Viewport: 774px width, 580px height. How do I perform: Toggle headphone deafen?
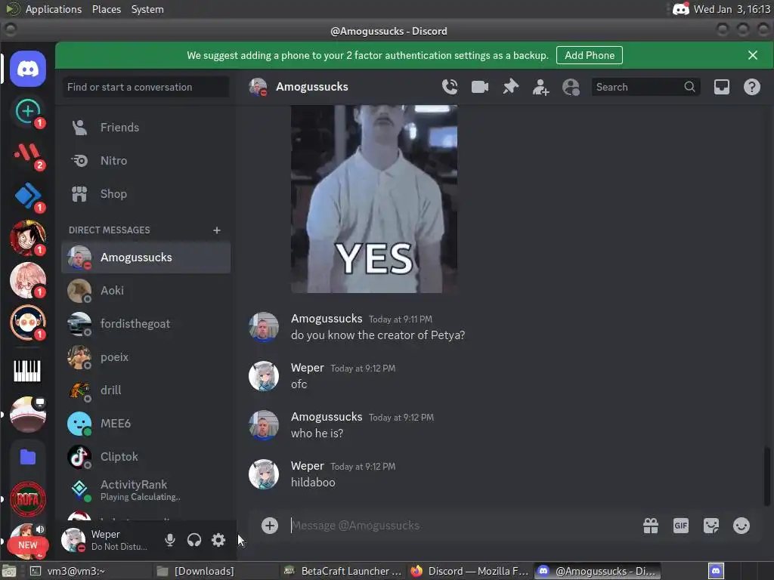point(194,540)
